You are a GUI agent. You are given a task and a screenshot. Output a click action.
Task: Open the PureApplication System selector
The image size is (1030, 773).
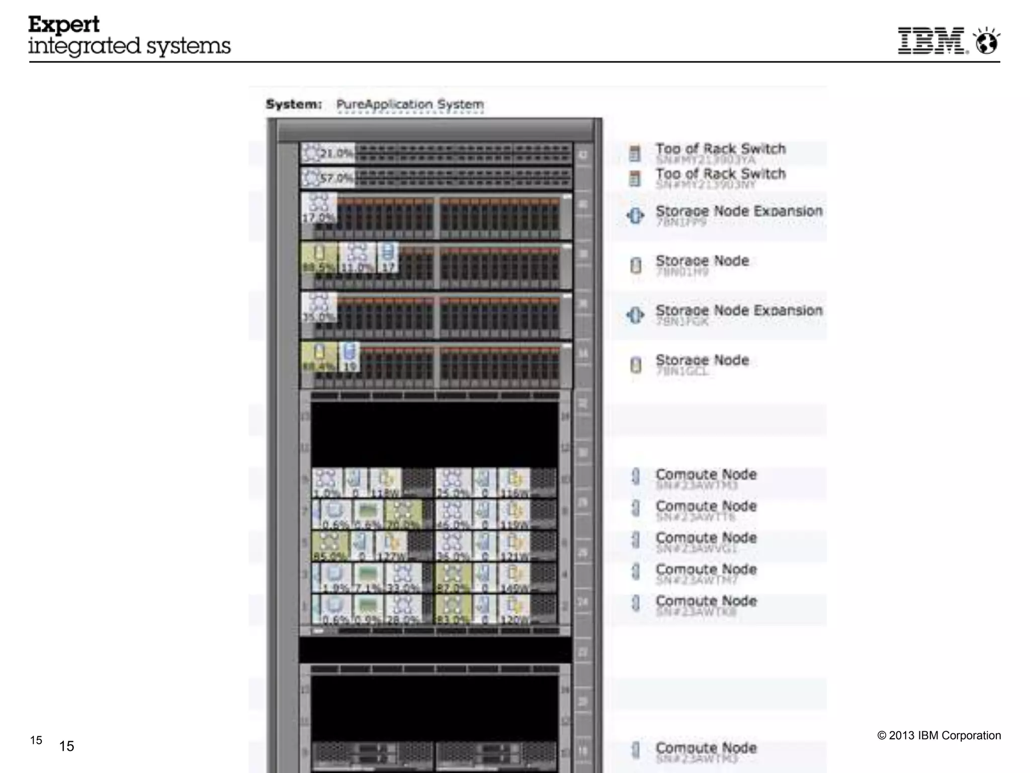click(x=409, y=105)
